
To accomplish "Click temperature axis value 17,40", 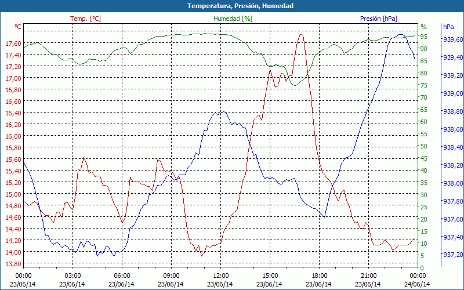I will click(13, 55).
